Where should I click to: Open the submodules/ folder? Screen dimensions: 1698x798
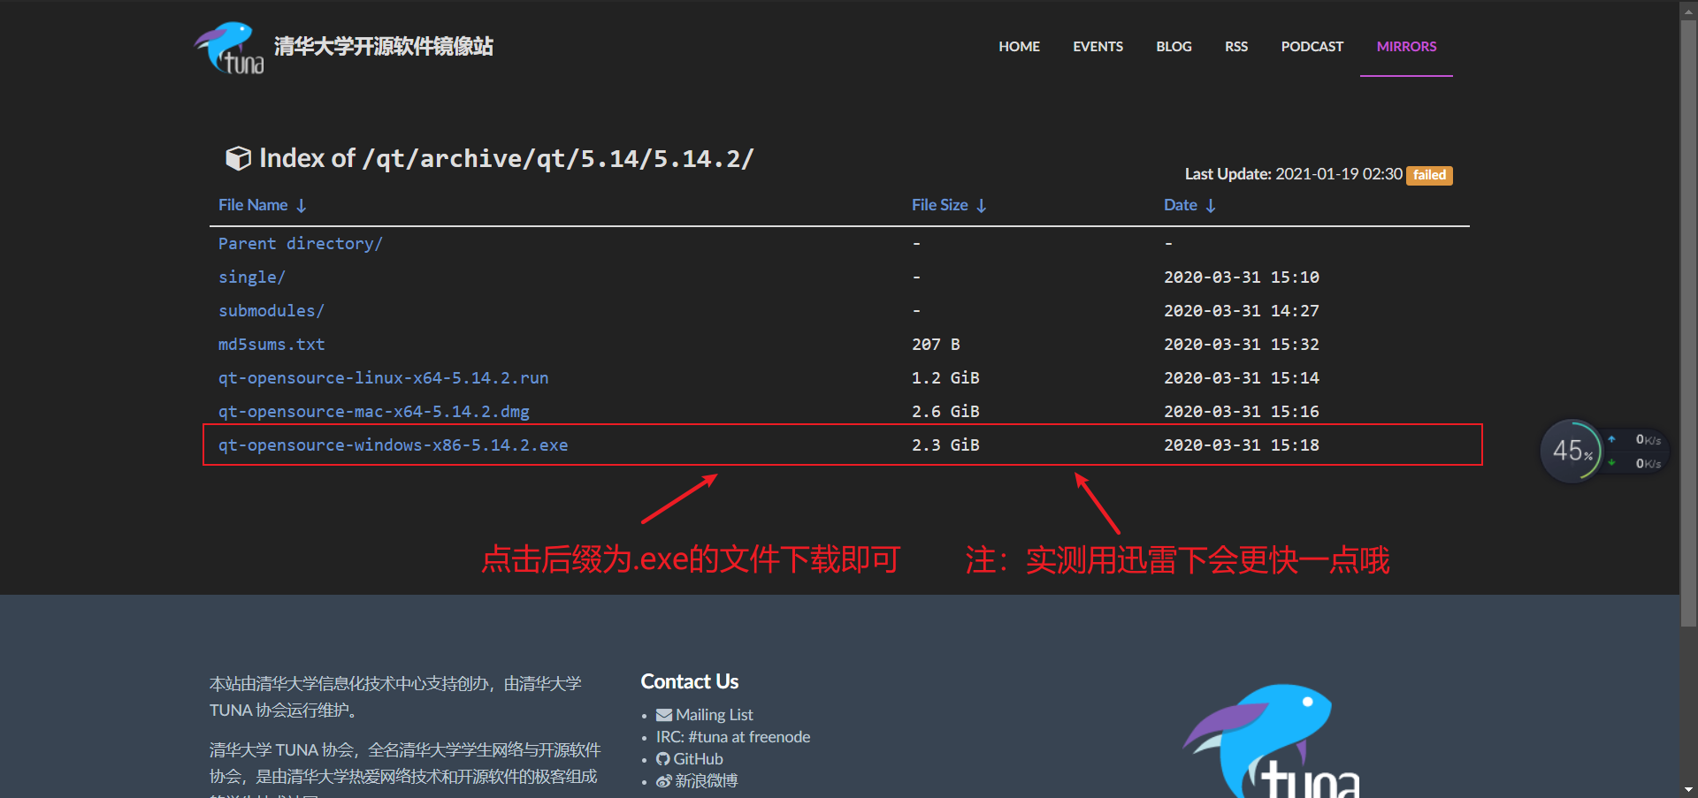(x=272, y=310)
